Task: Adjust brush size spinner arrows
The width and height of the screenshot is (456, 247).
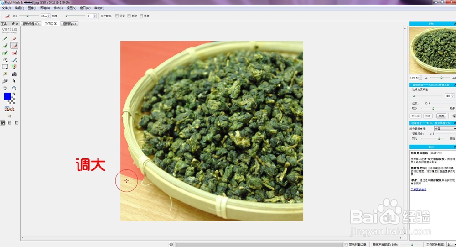Action: pos(49,16)
